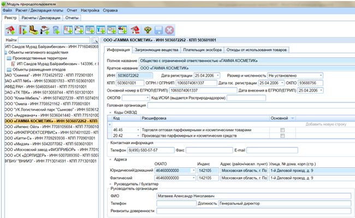
Task: Click the ФИО field Матвеев Александр Николаевич
Action: click(x=253, y=196)
